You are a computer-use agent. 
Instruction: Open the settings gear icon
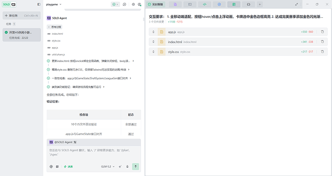pyautogui.click(x=133, y=4)
